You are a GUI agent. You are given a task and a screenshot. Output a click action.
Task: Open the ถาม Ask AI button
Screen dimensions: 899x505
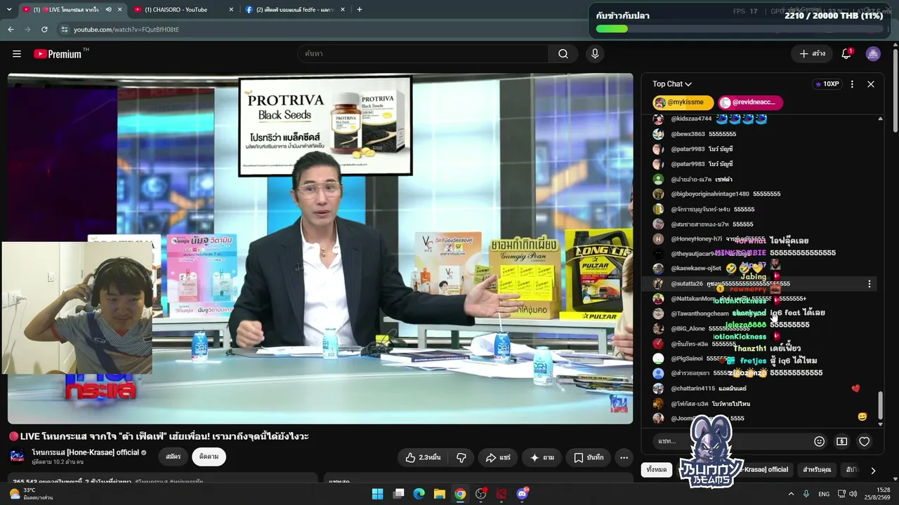click(x=542, y=457)
